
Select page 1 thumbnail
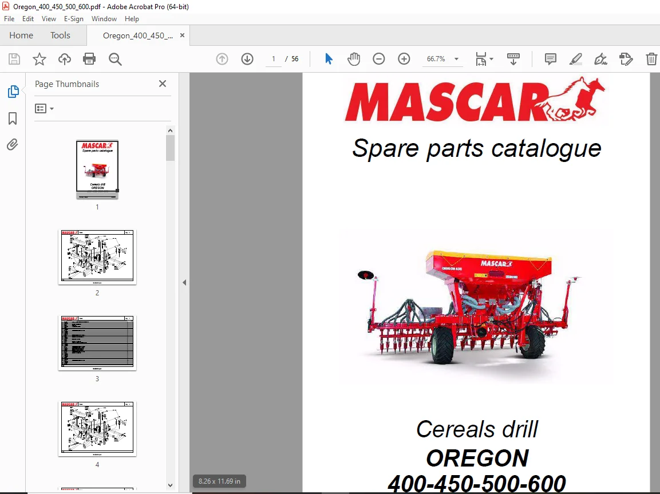(x=97, y=169)
